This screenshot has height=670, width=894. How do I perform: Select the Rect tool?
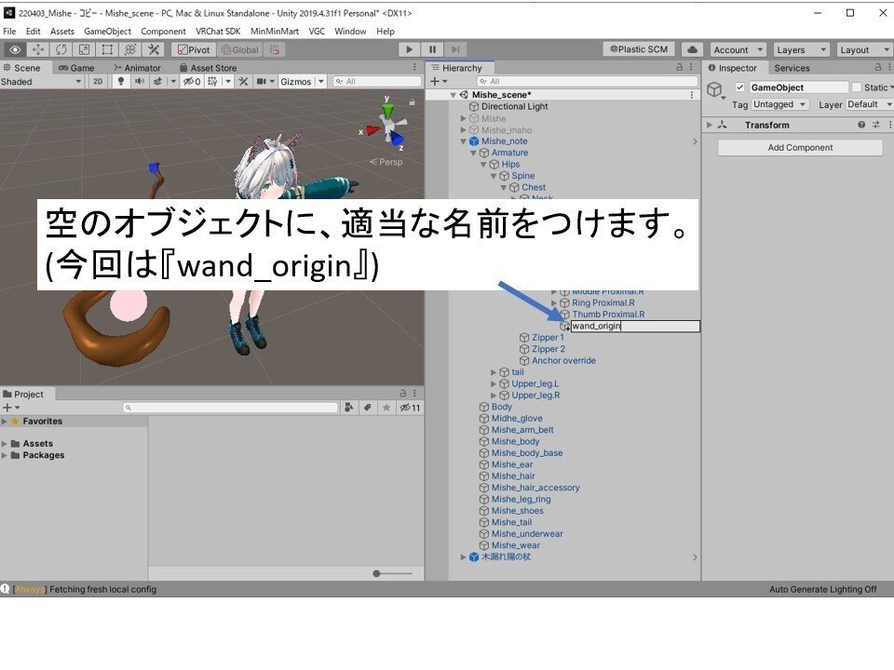point(107,49)
